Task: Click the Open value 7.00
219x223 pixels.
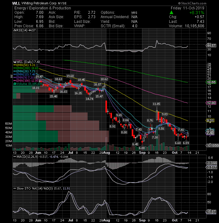Action: [x=40, y=13]
